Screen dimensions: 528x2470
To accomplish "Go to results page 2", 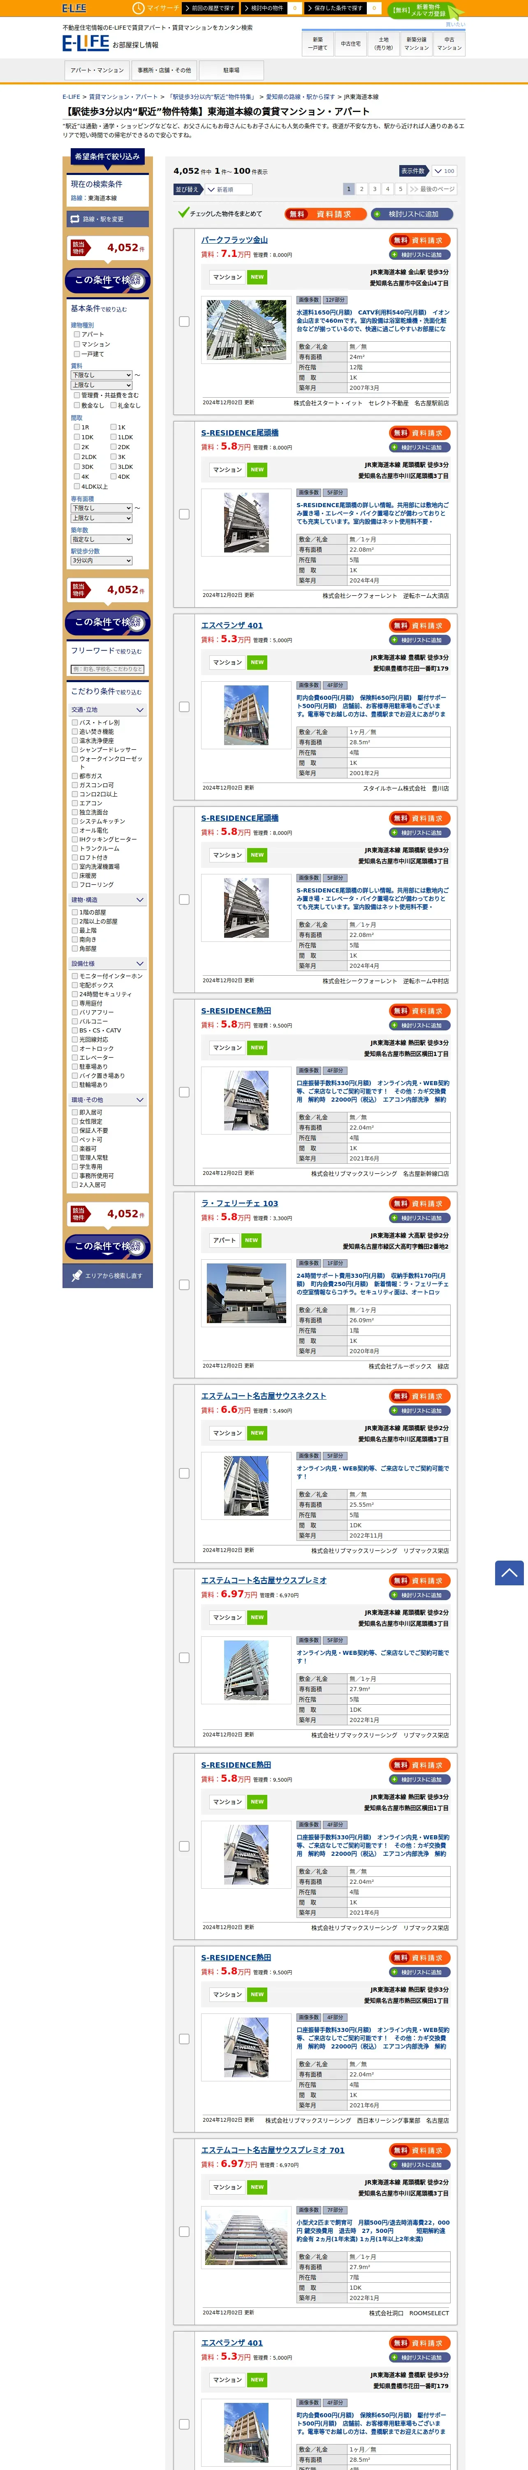I will [361, 190].
